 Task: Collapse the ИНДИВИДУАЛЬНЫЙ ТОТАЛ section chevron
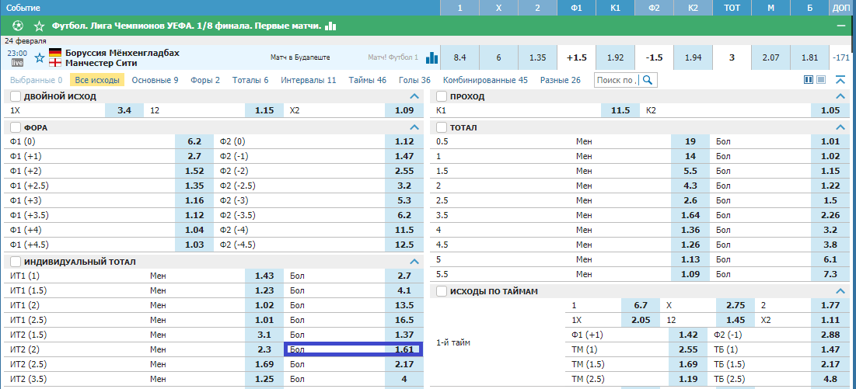coord(414,262)
